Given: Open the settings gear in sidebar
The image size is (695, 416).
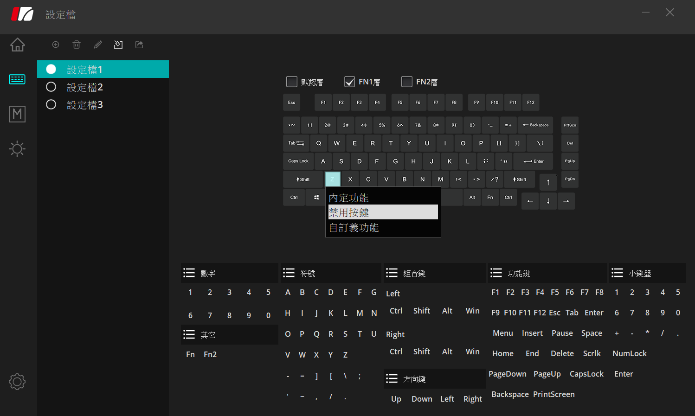Looking at the screenshot, I should click(x=17, y=382).
